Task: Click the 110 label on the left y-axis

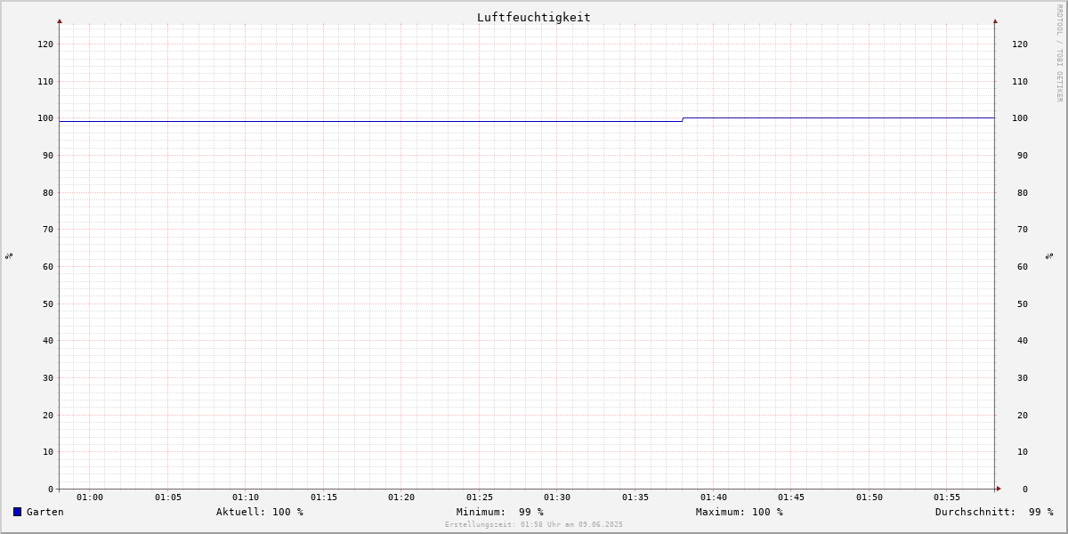Action: click(x=45, y=81)
